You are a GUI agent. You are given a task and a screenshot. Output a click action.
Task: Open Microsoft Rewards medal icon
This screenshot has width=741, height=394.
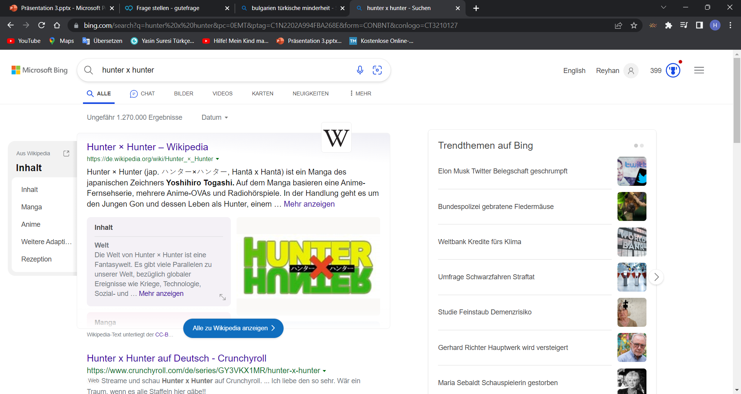pyautogui.click(x=673, y=70)
